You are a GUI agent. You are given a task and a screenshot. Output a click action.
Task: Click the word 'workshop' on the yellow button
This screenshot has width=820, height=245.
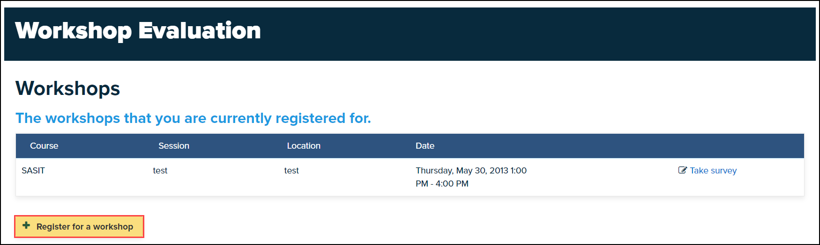[113, 227]
